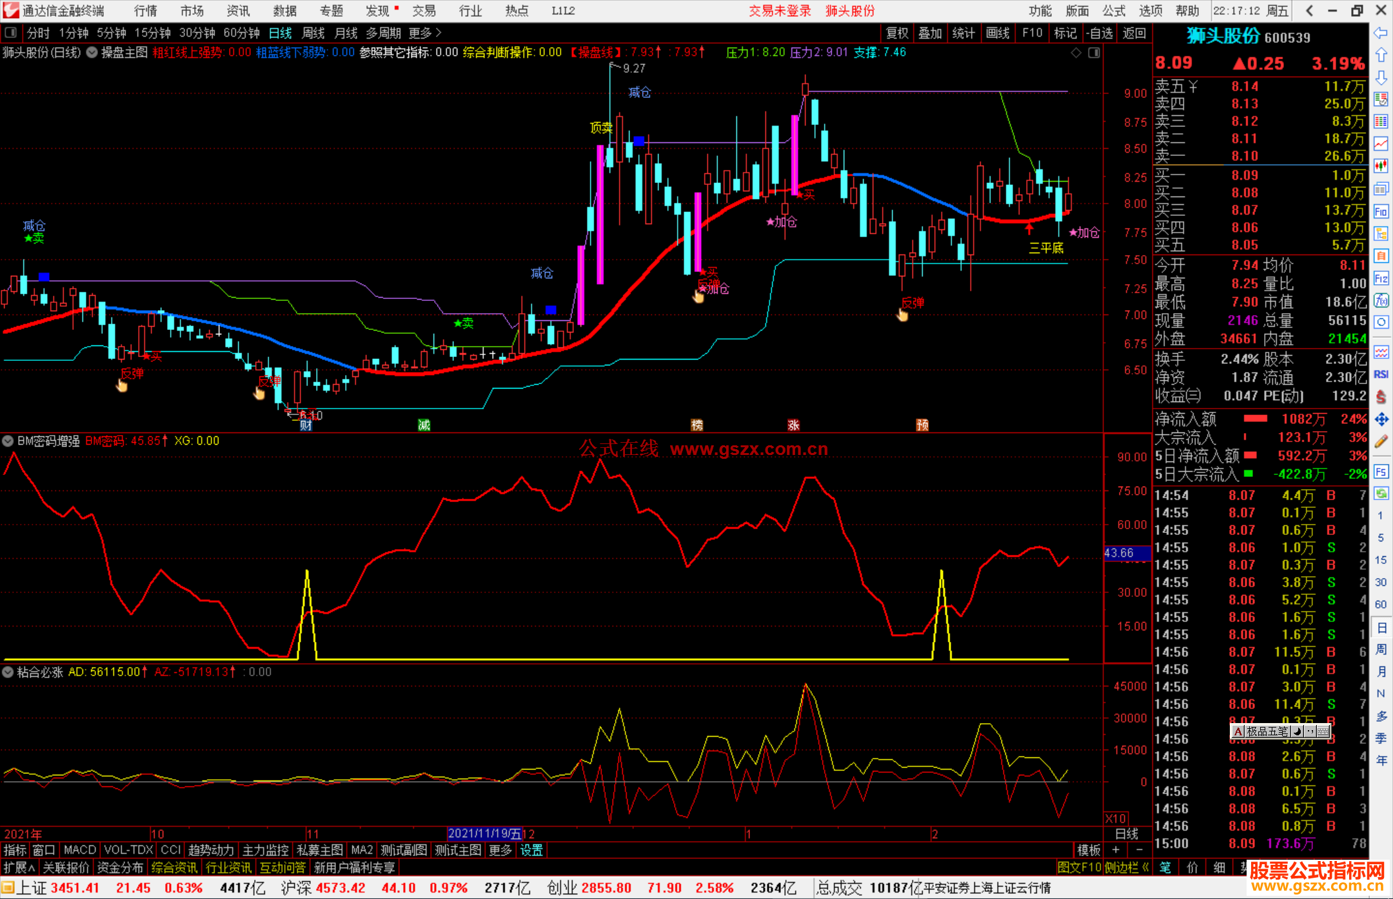This screenshot has width=1393, height=899.
Task: Click the back arrow icon in sidebar
Action: pos(1381,33)
